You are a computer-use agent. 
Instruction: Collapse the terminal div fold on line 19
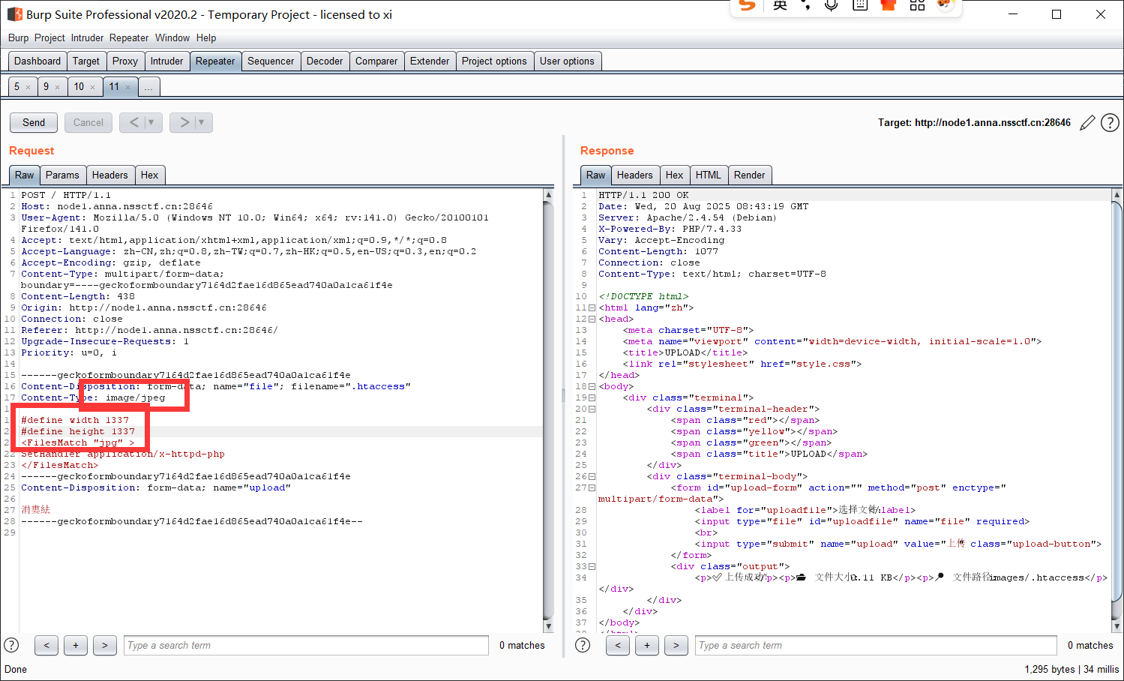coord(592,398)
